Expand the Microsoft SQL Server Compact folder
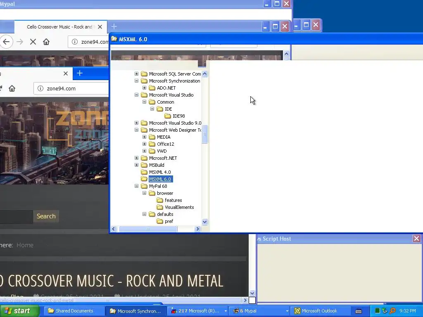The image size is (423, 317). (x=136, y=73)
